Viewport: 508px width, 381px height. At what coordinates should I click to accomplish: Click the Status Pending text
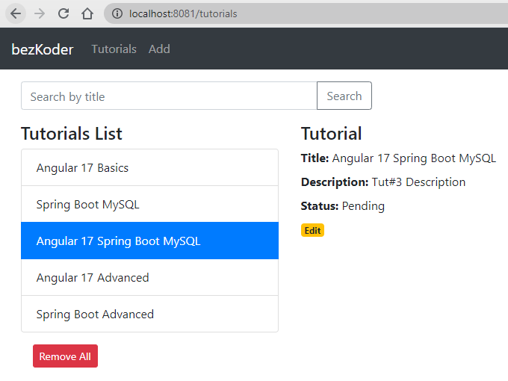[343, 206]
